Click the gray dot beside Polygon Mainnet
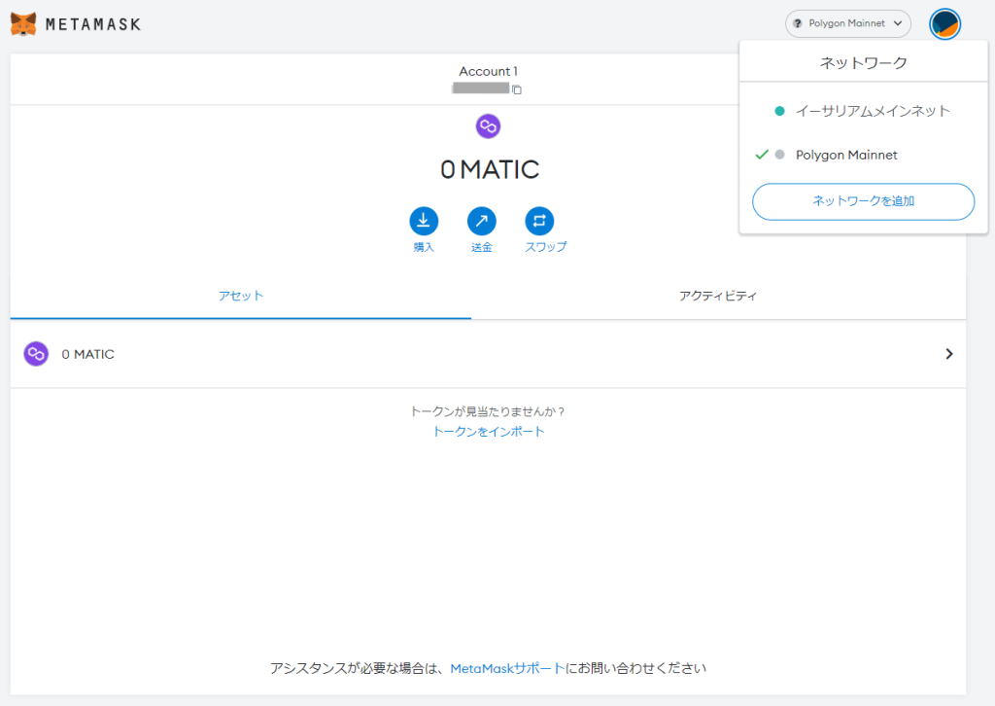The image size is (995, 706). tap(780, 155)
